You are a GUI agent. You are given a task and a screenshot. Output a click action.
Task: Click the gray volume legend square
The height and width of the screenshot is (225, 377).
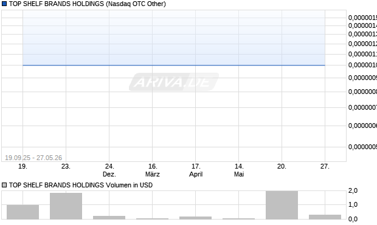(x=4, y=185)
